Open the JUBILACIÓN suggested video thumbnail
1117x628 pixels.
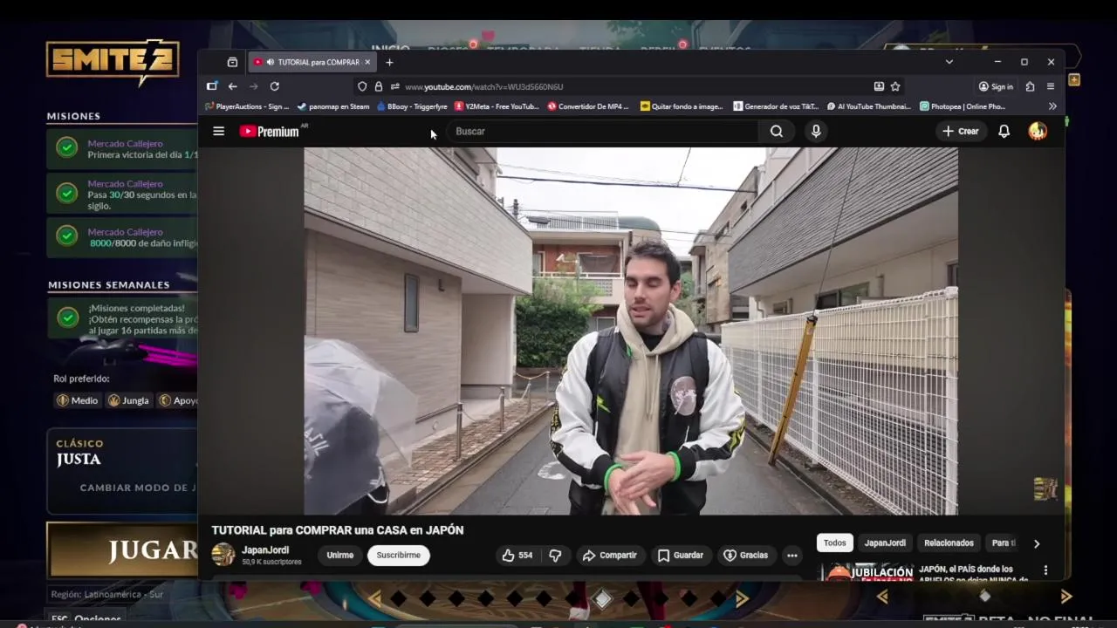[x=866, y=571]
